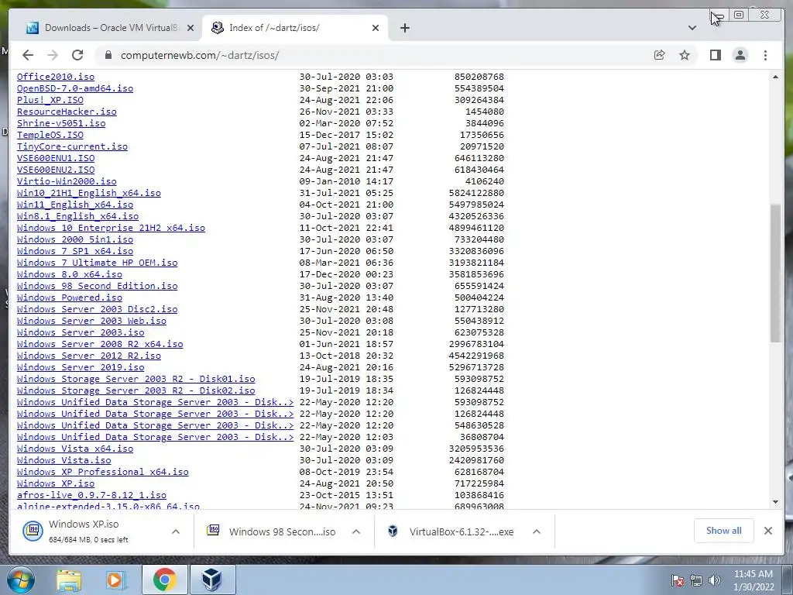Open Chrome profile menu
The width and height of the screenshot is (793, 595).
click(740, 55)
